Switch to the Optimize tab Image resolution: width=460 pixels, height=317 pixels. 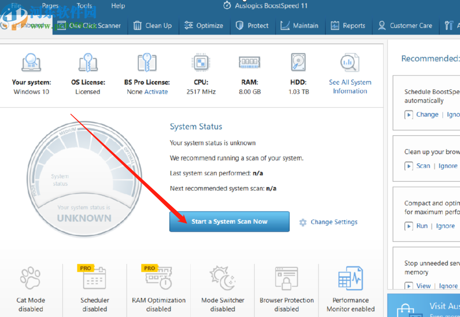click(x=204, y=26)
